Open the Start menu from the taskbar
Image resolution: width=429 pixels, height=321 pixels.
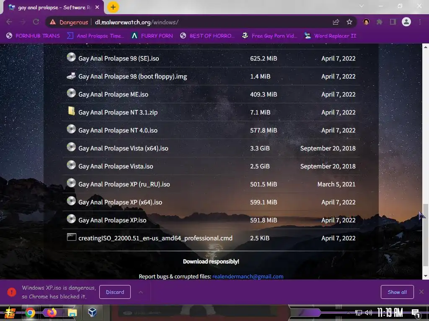(x=10, y=313)
